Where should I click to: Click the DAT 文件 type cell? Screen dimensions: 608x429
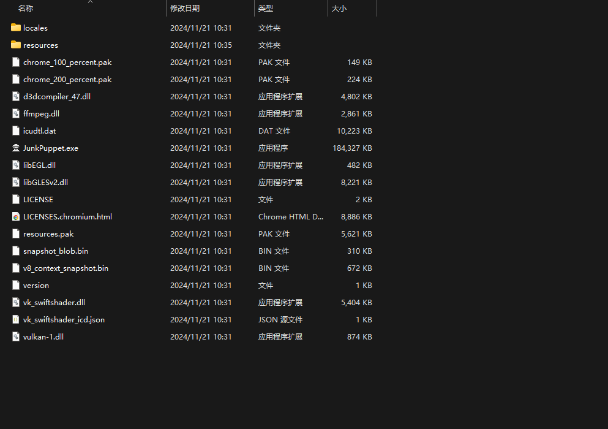pyautogui.click(x=274, y=131)
